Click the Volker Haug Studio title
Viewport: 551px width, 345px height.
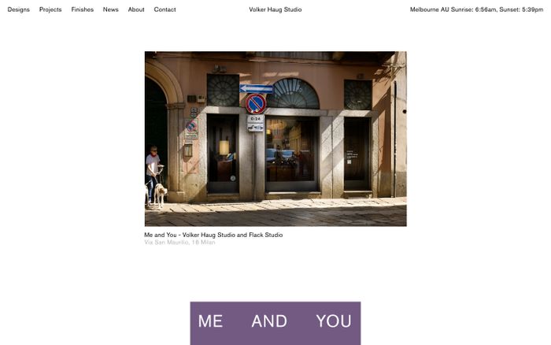pyautogui.click(x=275, y=9)
